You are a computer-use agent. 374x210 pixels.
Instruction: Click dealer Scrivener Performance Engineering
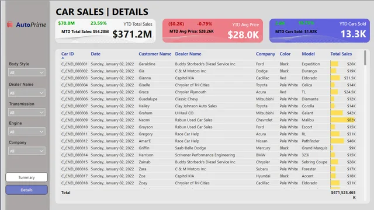pyautogui.click(x=205, y=155)
